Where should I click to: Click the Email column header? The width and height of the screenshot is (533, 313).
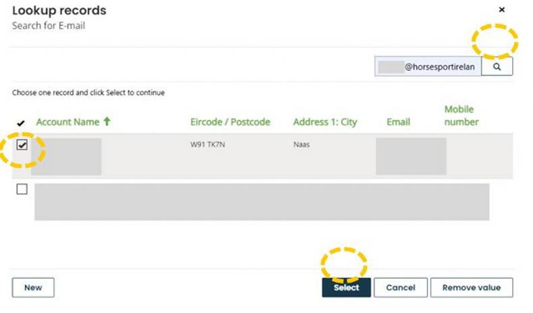click(x=399, y=122)
